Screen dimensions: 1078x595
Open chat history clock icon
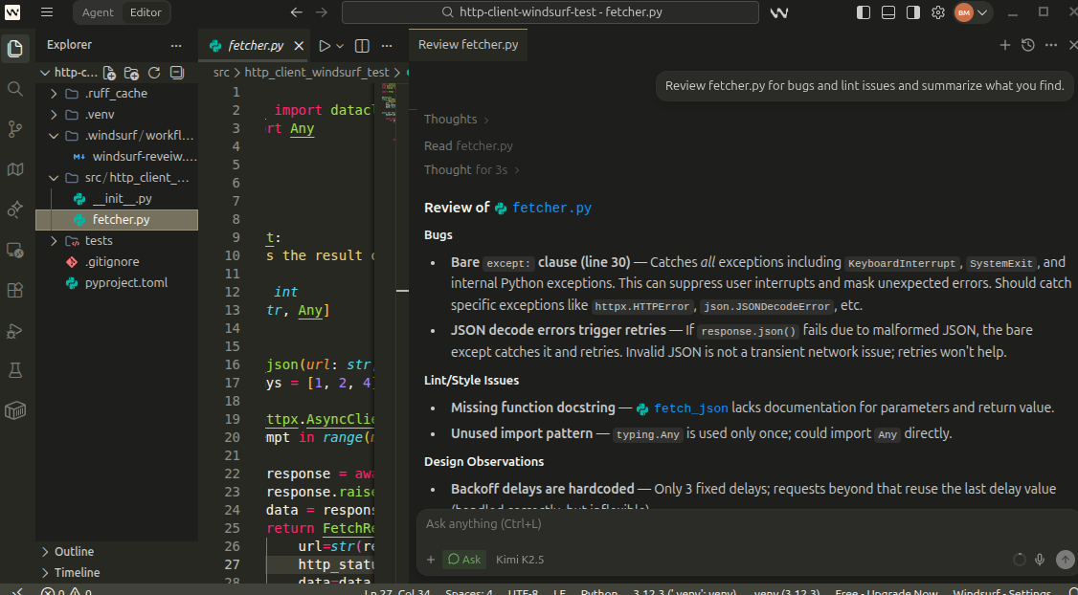tap(1028, 45)
